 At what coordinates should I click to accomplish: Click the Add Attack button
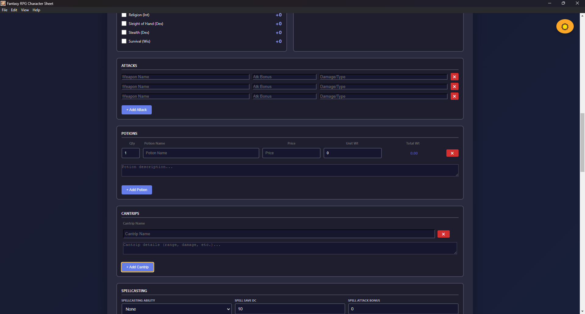click(x=136, y=110)
